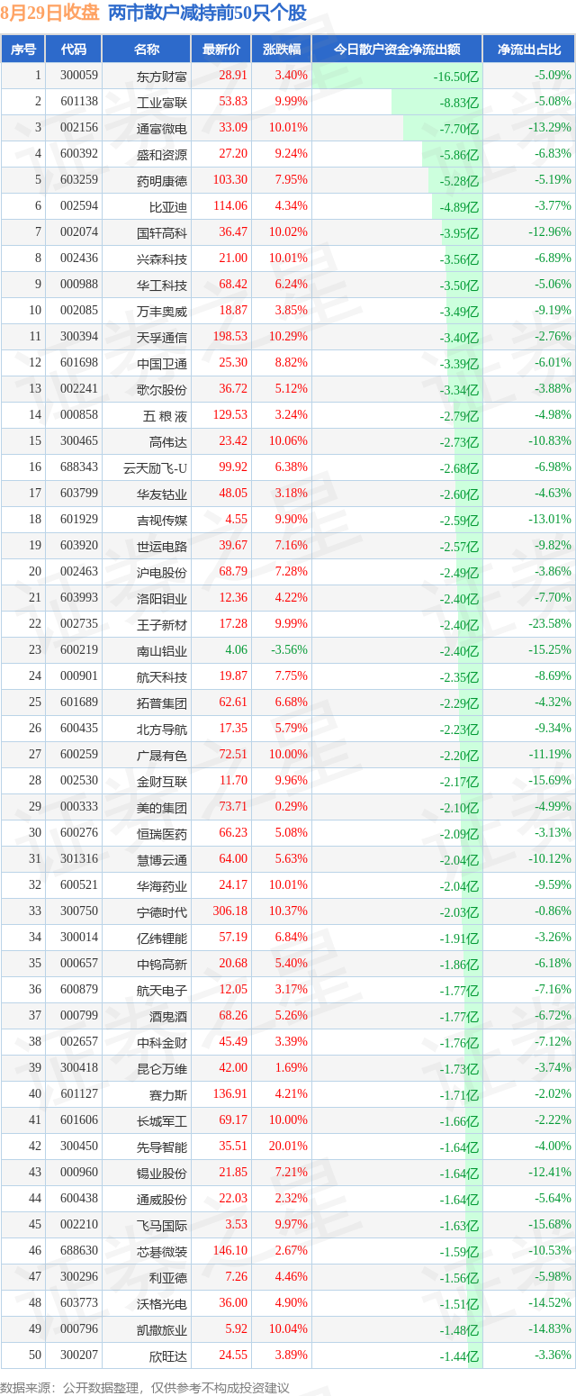Click stock name 飞马国际
Viewport: 576px width, 1396px height.
(x=162, y=1226)
